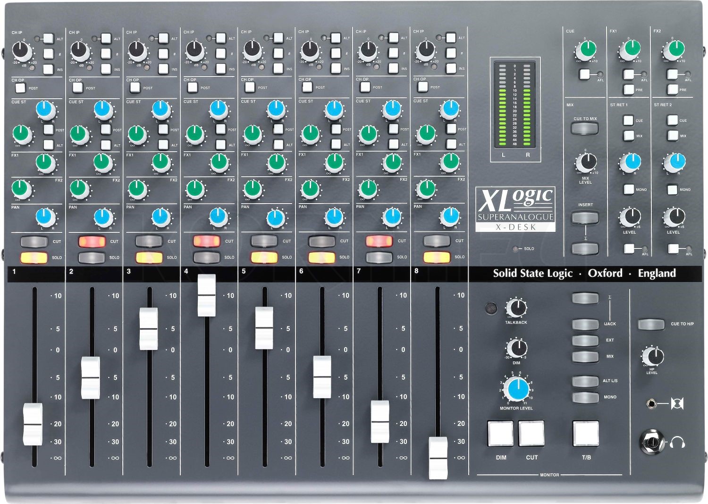The image size is (708, 504).
Task: Turn off the lit SOLO on channel 1
Action: click(34, 257)
